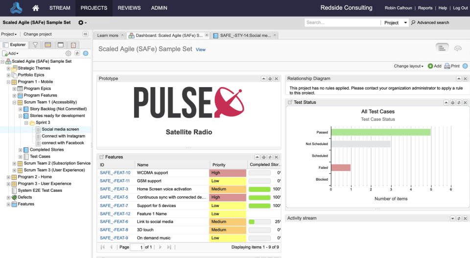
Task: Open the project settings gear next to title
Action: 82,23
